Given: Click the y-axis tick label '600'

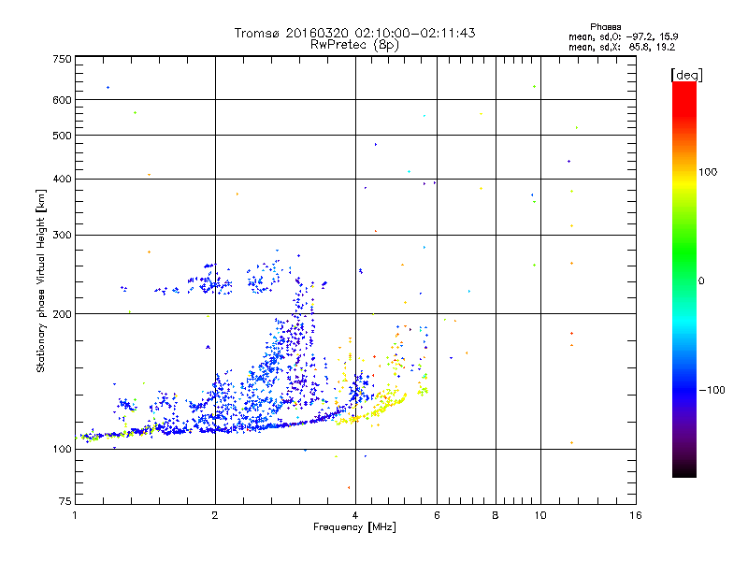Looking at the screenshot, I should pos(62,100).
